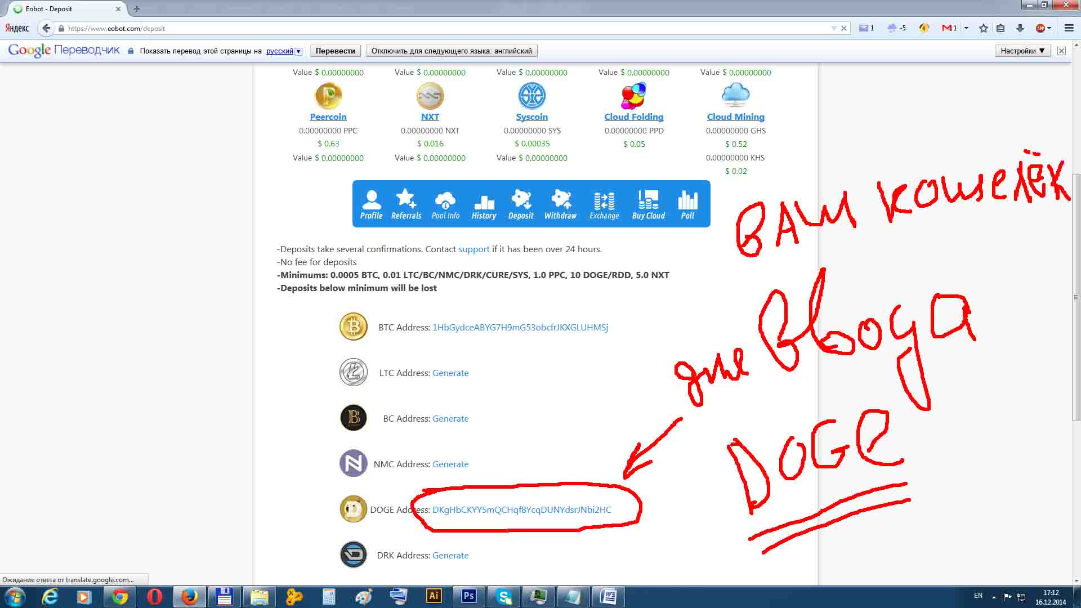Image resolution: width=1081 pixels, height=608 pixels.
Task: Open Skype from the taskbar
Action: pyautogui.click(x=503, y=597)
